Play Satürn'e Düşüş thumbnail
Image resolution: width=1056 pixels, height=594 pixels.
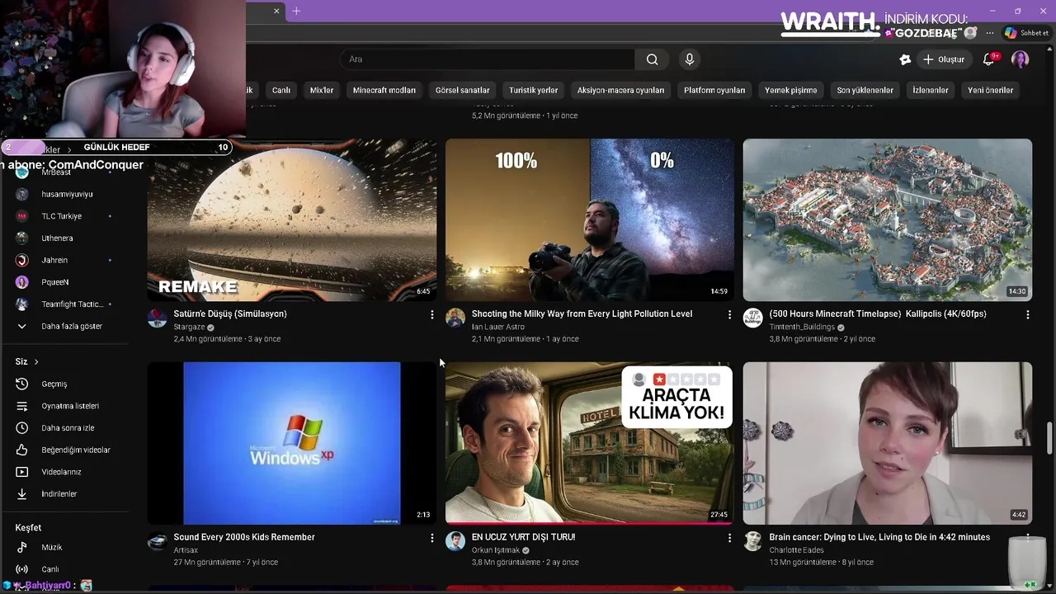pyautogui.click(x=292, y=219)
